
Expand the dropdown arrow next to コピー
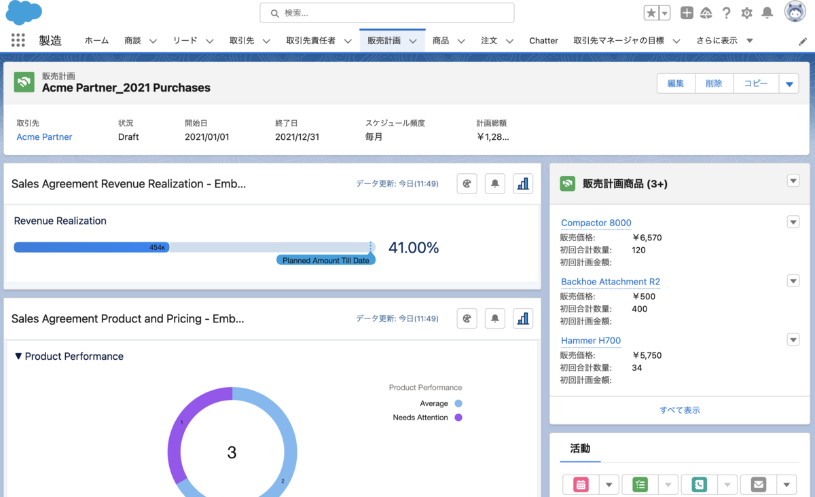789,83
